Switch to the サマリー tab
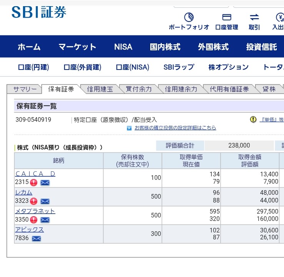 (25, 89)
